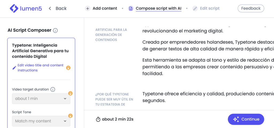The width and height of the screenshot is (274, 128).
Task: Click chevron of Match my content dropdown
Action: coord(65,121)
